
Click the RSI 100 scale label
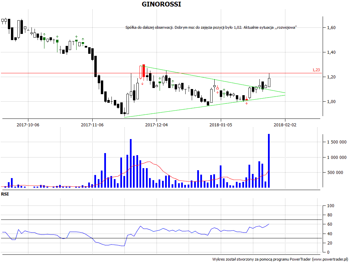[x=331, y=206]
